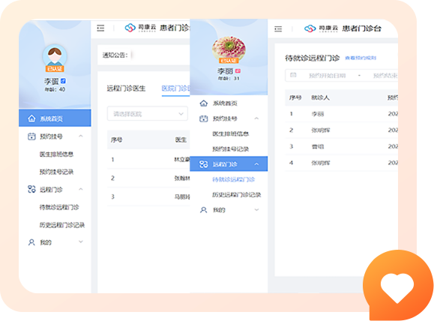Click the orange heart chat bubble icon
The width and height of the screenshot is (434, 321).
tap(398, 285)
